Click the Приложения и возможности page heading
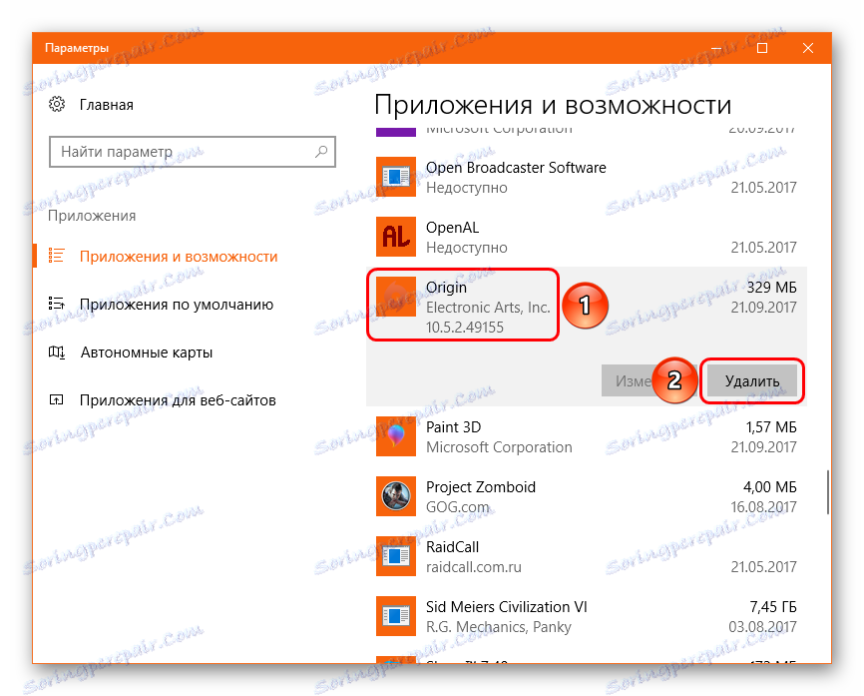The height and width of the screenshot is (696, 864). click(x=553, y=105)
